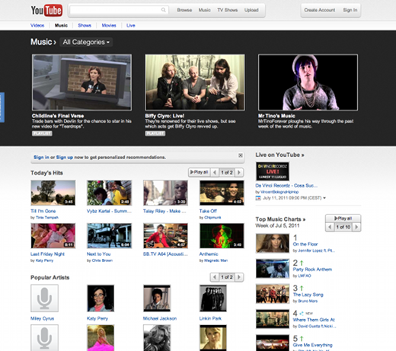Go to previous page of Today's Hits

(215, 172)
